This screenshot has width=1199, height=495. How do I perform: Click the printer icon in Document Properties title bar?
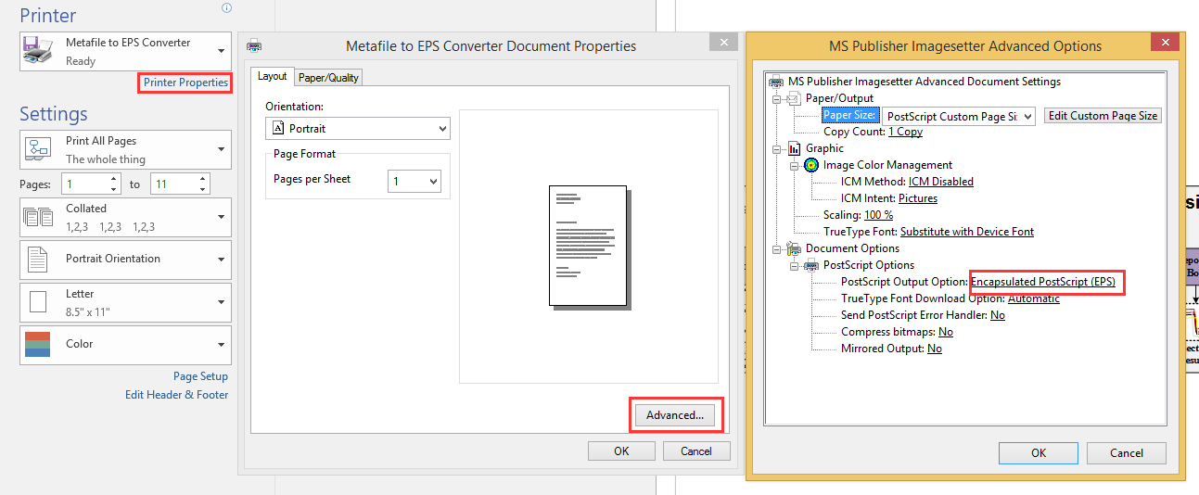253,45
